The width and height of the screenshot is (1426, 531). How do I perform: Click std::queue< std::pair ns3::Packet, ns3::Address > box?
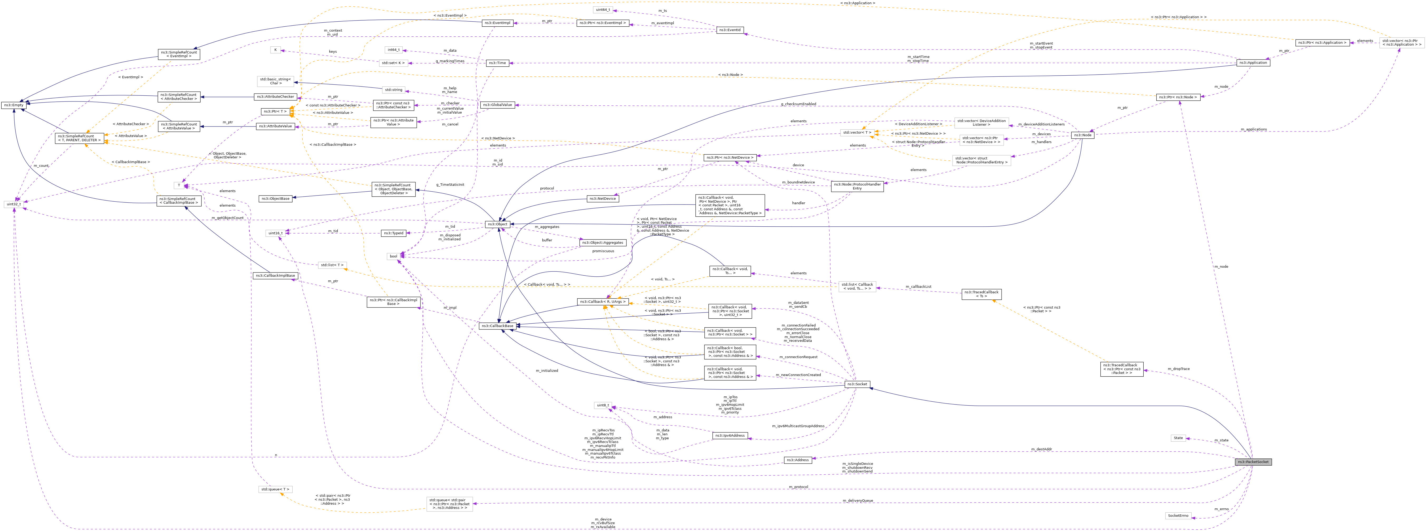(449, 504)
